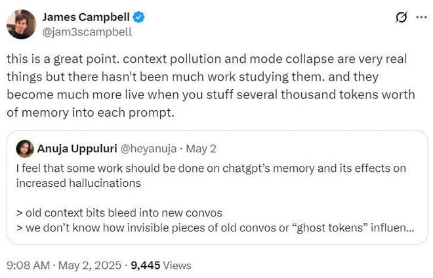Open the Grok explain icon
The width and height of the screenshot is (433, 278).
tap(398, 18)
